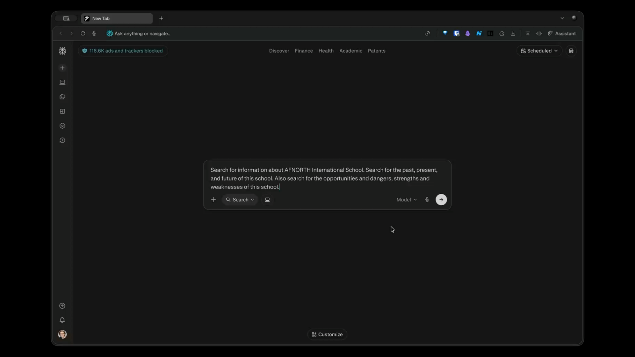Open the Finance page
Screen dimensions: 635x357
click(304, 51)
